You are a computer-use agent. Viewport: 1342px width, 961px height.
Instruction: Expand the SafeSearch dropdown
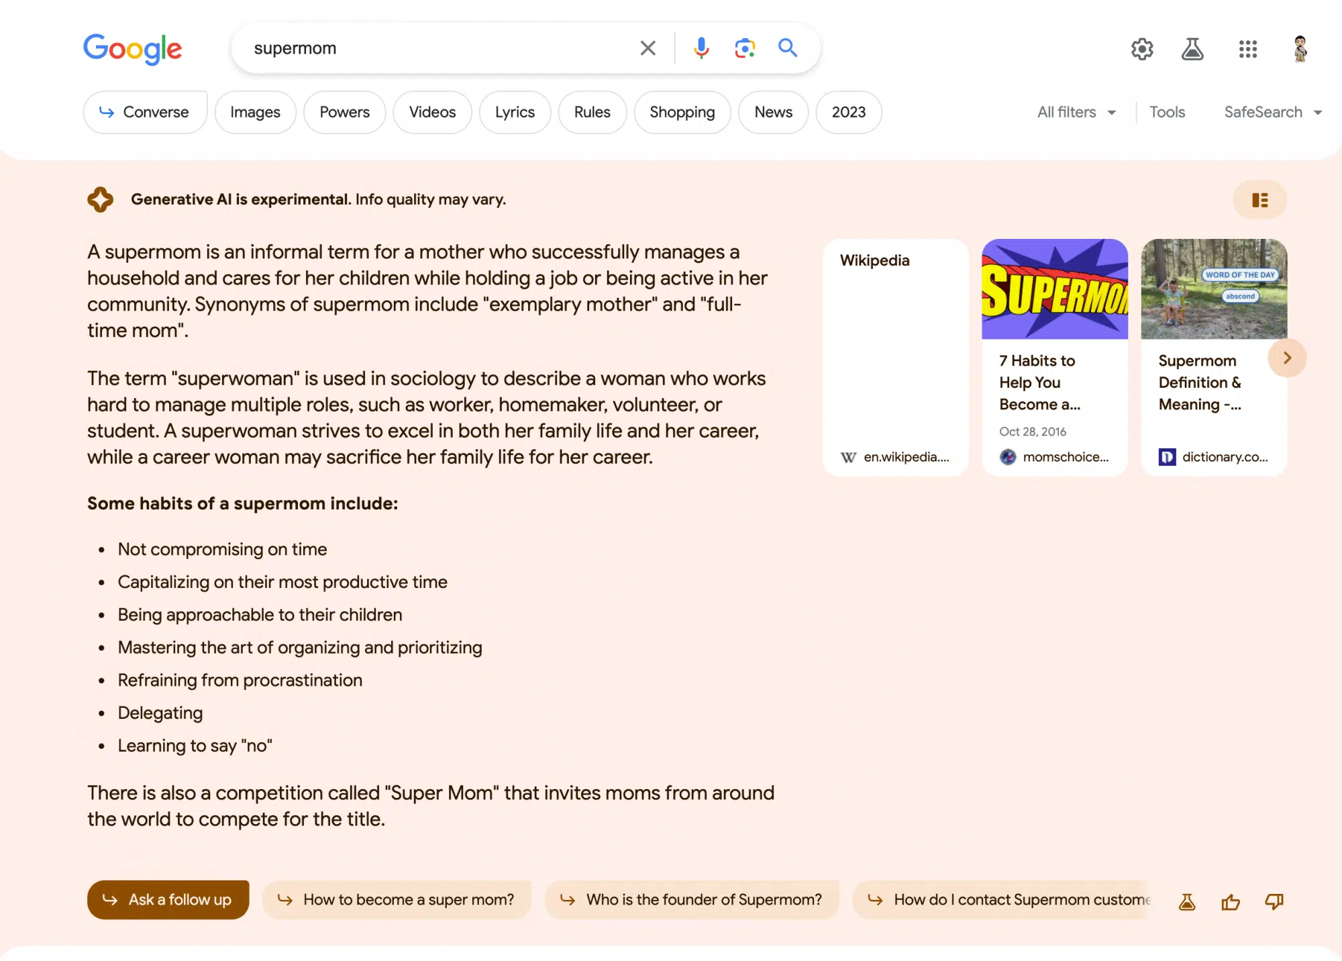(1273, 112)
